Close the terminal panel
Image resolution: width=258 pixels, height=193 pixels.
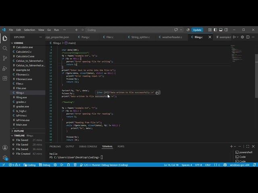point(253,146)
